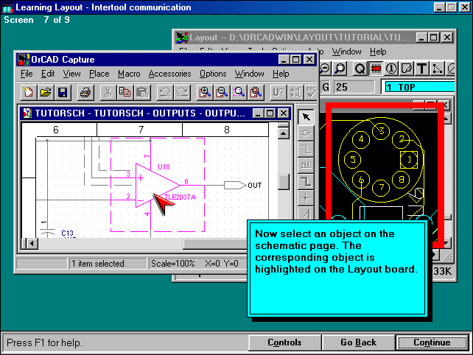The image size is (473, 355).
Task: Click the Zoom In magnifier icon
Action: point(204,92)
